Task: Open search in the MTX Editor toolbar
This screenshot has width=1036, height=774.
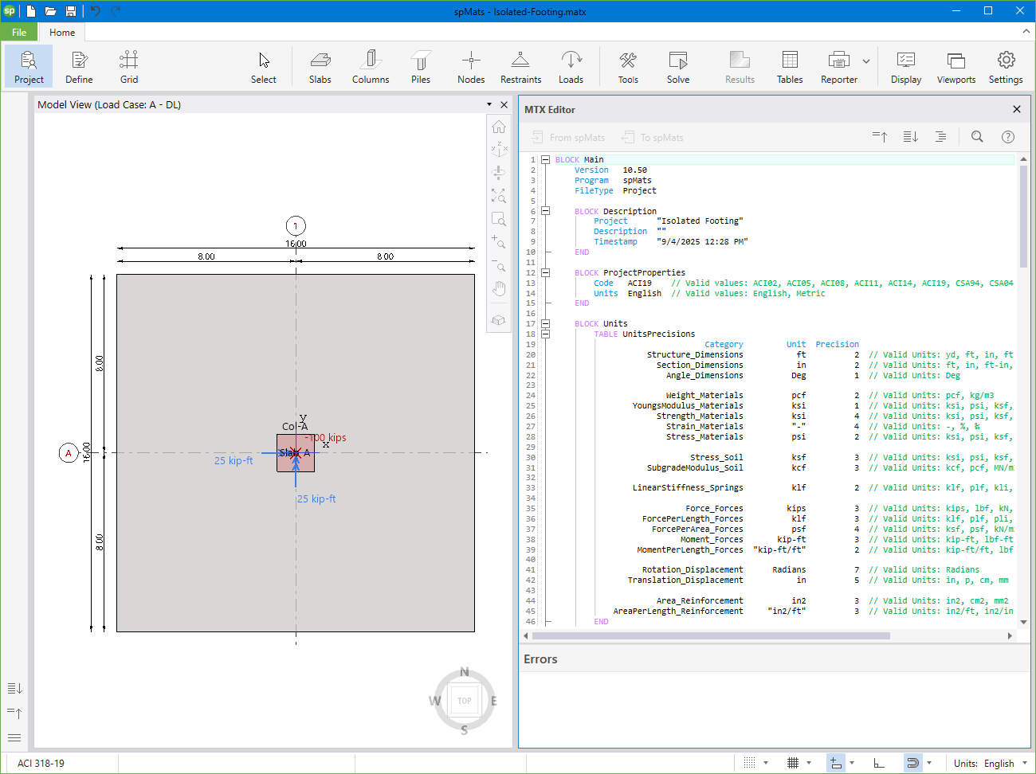Action: 977,136
